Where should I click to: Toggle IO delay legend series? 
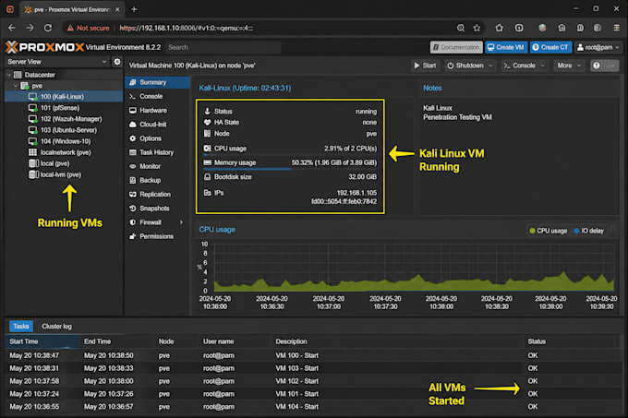(589, 231)
